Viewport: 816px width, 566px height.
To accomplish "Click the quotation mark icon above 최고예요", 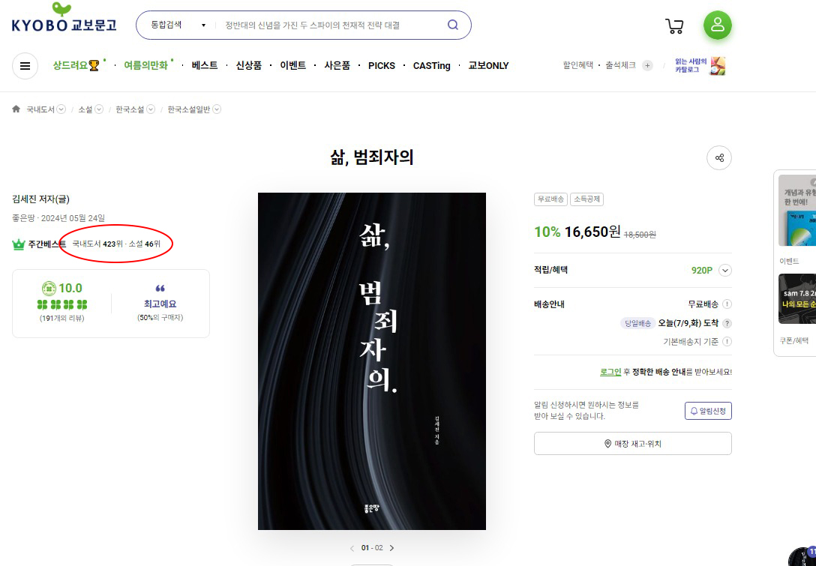I will point(160,288).
